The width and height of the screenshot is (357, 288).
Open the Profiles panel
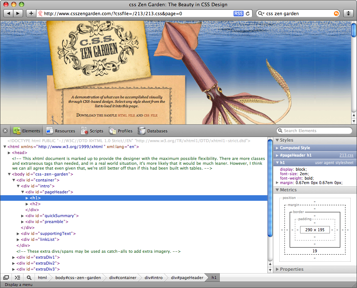[x=120, y=131]
